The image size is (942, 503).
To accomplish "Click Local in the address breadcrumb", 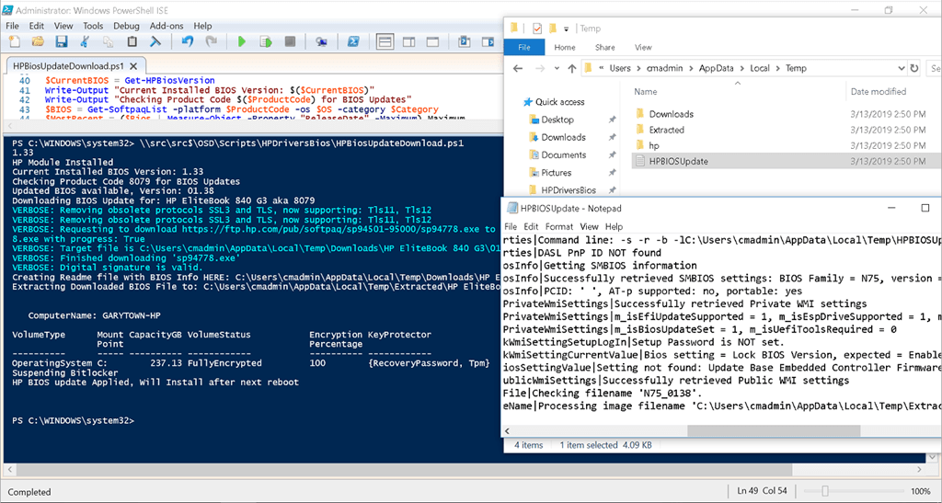I will [759, 68].
